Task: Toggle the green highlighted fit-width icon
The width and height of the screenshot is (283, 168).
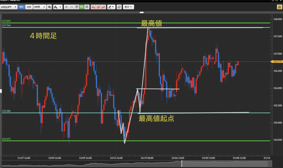Action: (82, 7)
